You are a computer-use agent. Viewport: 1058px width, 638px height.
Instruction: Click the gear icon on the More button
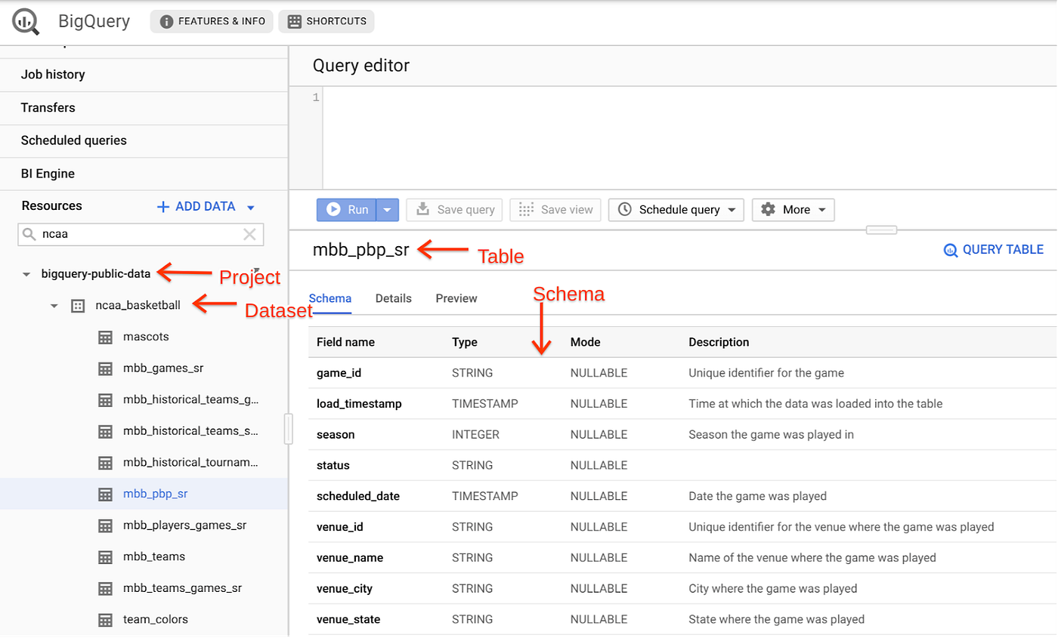(766, 209)
